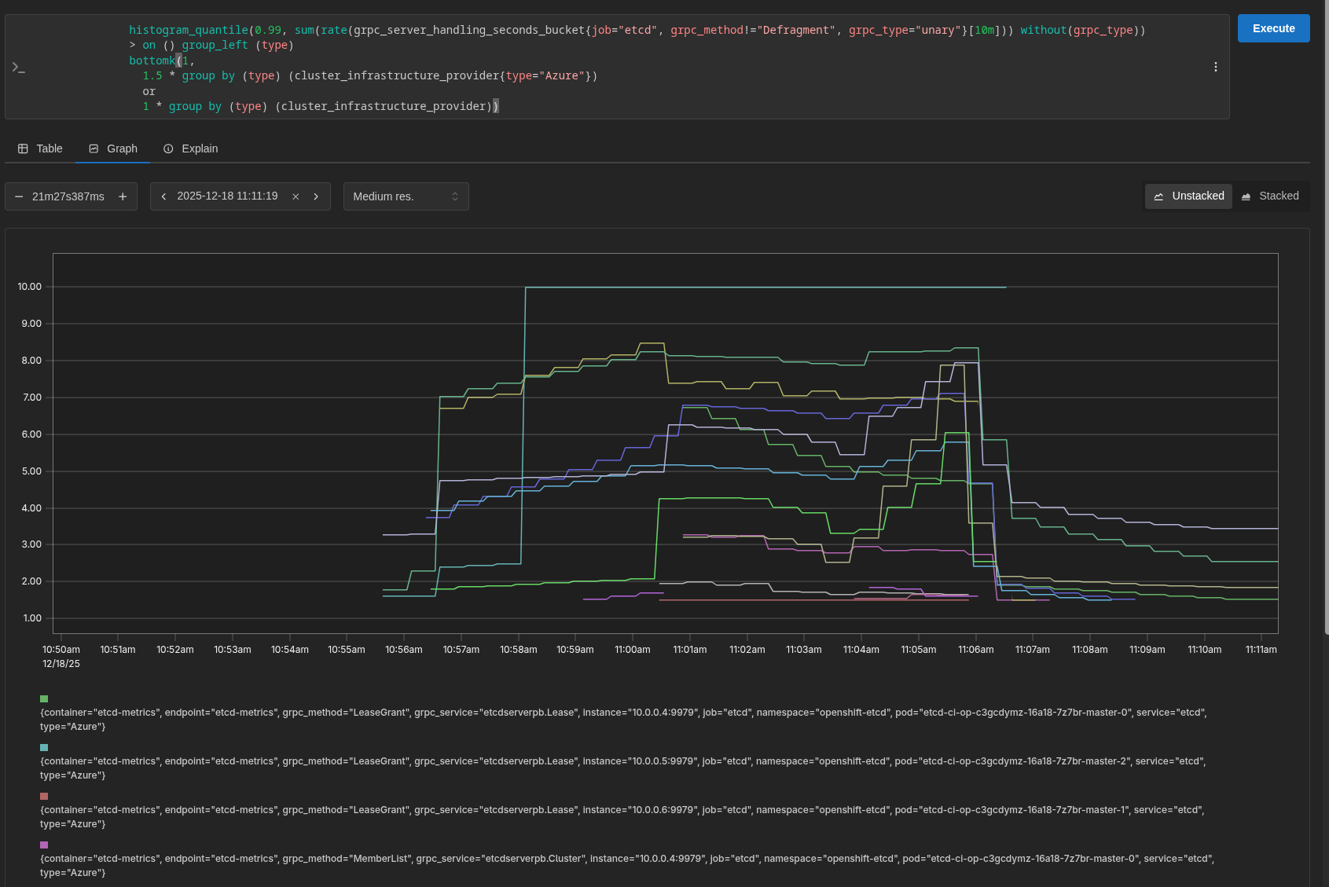This screenshot has height=887, width=1329.
Task: Click the 21m27s387ms range input field
Action: coord(68,196)
